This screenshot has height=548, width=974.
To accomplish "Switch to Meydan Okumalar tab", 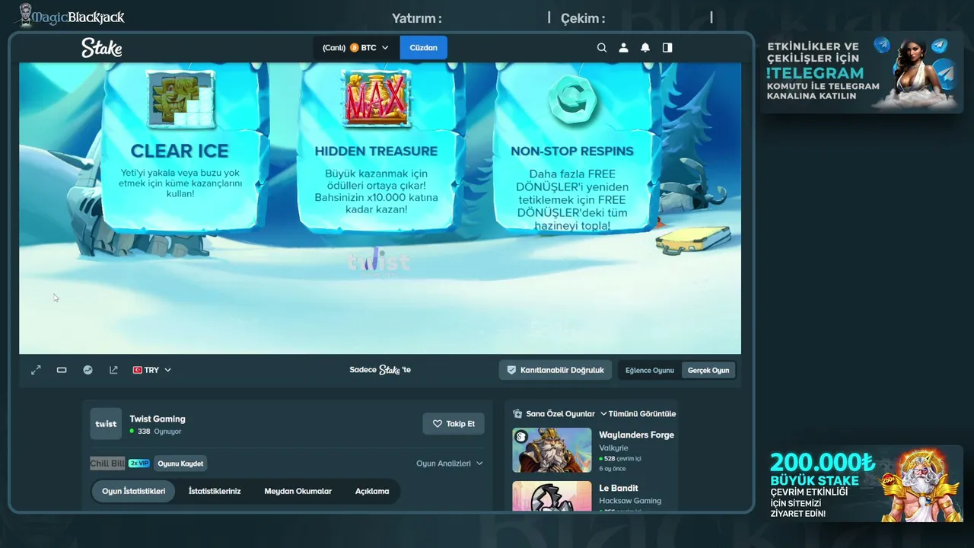I will point(298,491).
